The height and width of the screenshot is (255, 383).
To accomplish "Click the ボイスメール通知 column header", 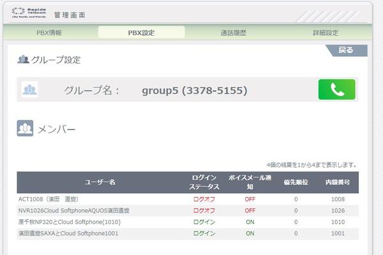I will point(250,182).
